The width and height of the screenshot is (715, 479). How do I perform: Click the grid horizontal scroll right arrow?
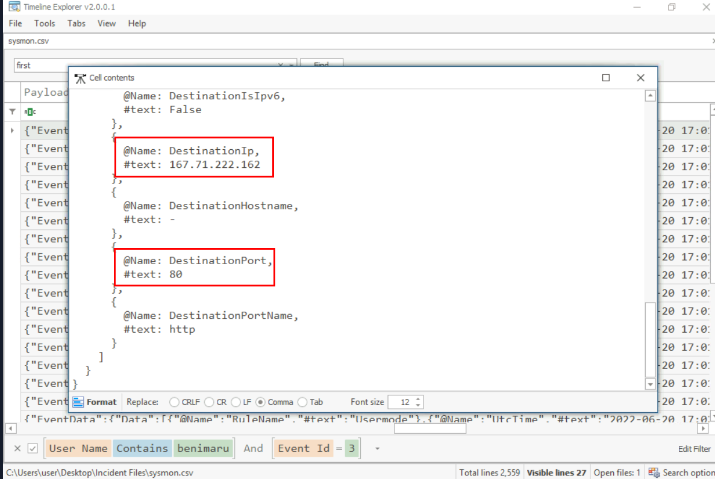703,428
